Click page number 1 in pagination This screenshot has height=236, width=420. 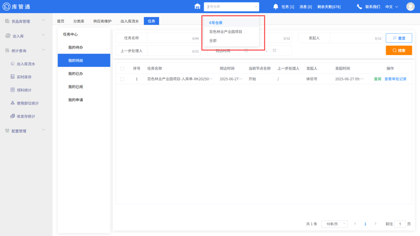coord(365,224)
